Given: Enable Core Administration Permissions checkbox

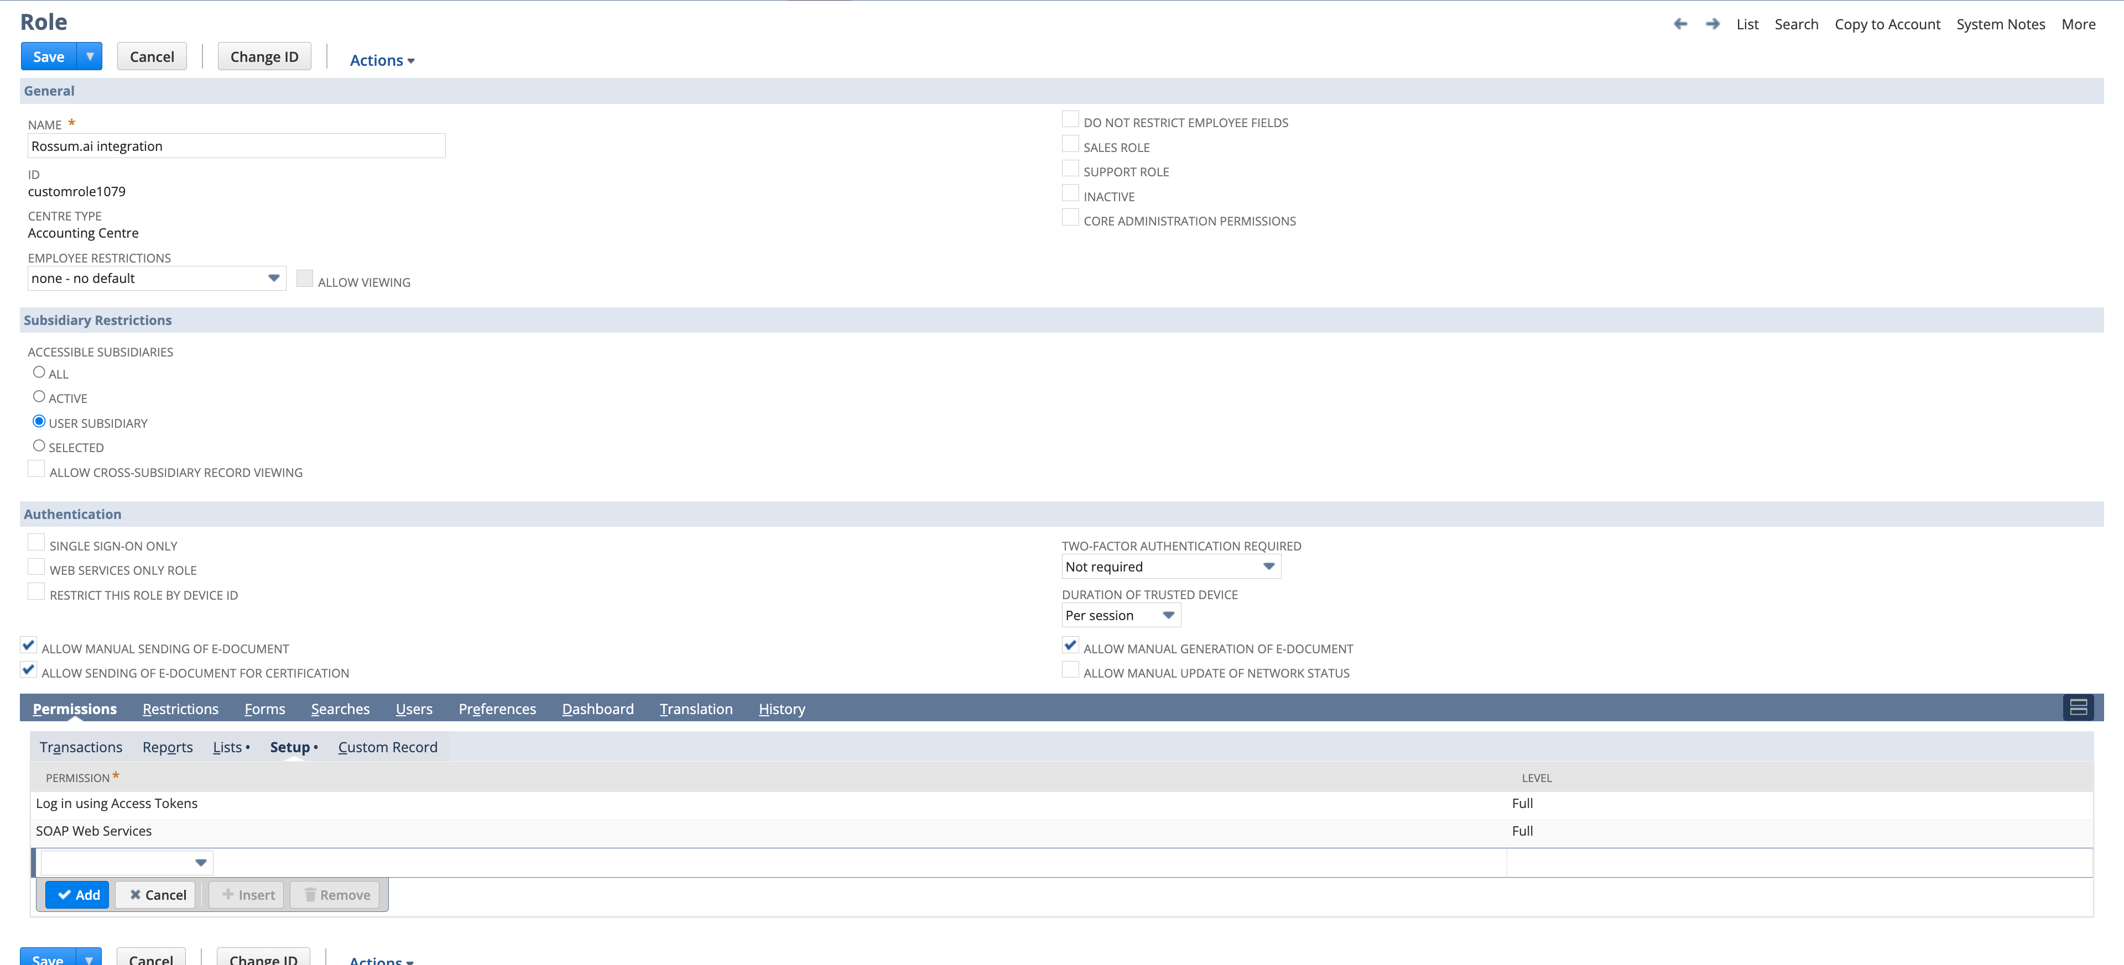Looking at the screenshot, I should point(1070,218).
